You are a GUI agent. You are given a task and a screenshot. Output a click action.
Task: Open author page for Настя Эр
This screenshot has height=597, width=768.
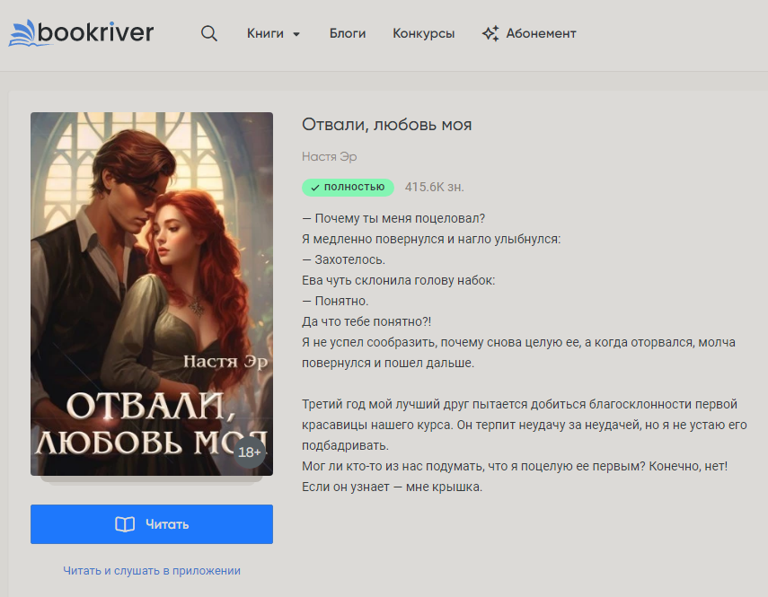(x=329, y=157)
